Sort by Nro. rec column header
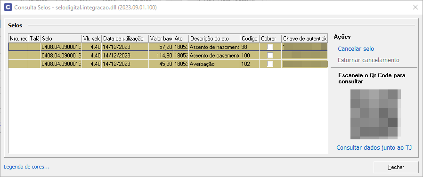Image resolution: width=423 pixels, height=177 pixels. [x=18, y=38]
